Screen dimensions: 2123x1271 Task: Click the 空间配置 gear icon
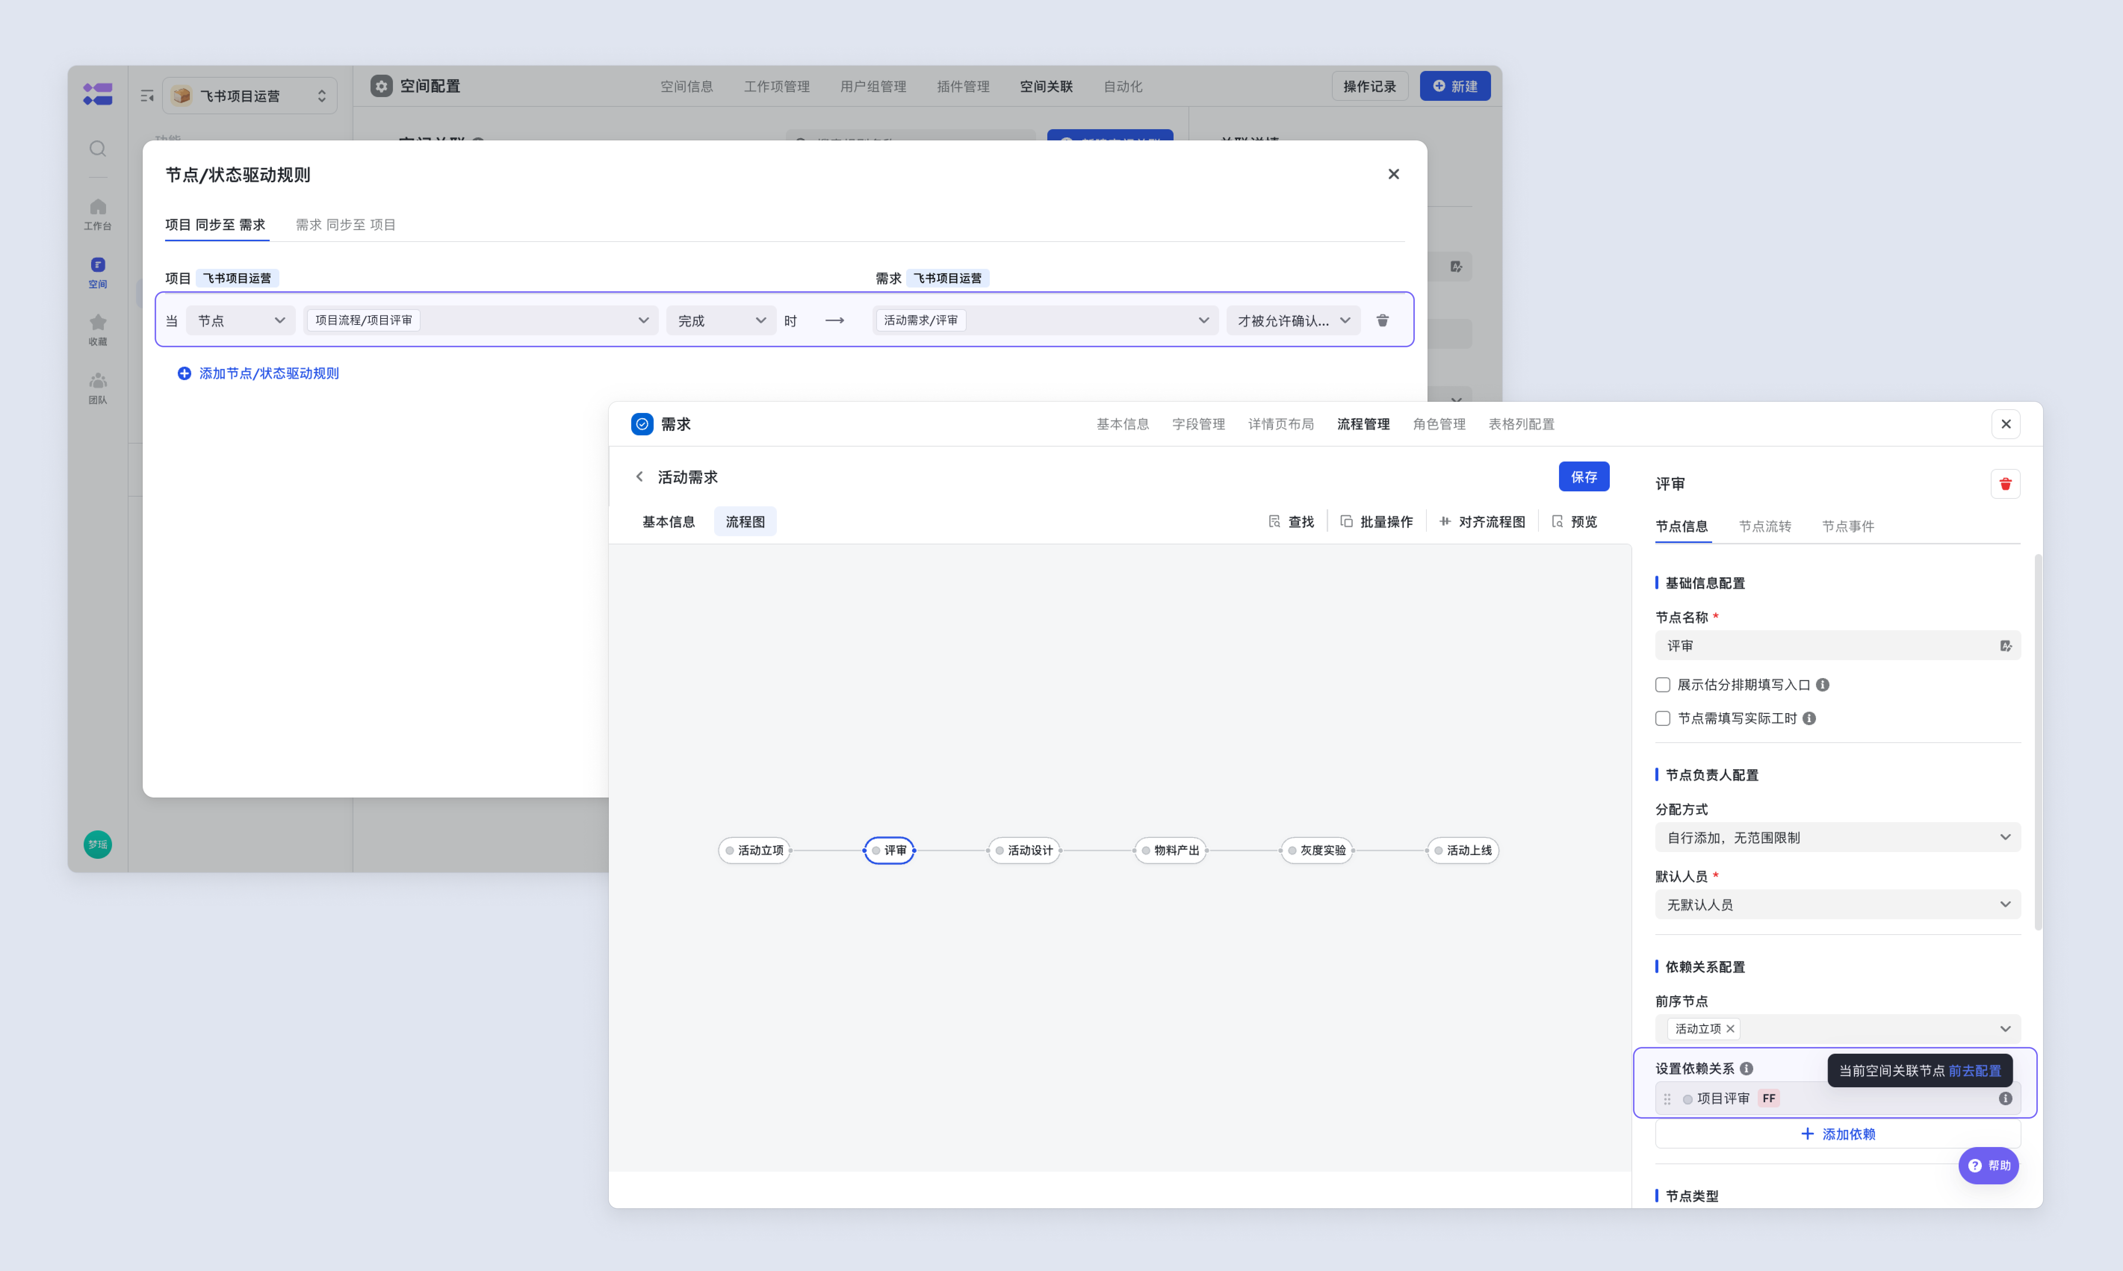click(381, 86)
